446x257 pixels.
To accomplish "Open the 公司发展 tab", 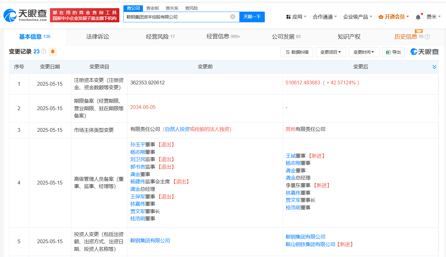I will tap(286, 37).
